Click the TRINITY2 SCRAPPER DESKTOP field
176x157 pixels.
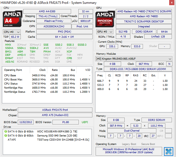(x=144, y=21)
